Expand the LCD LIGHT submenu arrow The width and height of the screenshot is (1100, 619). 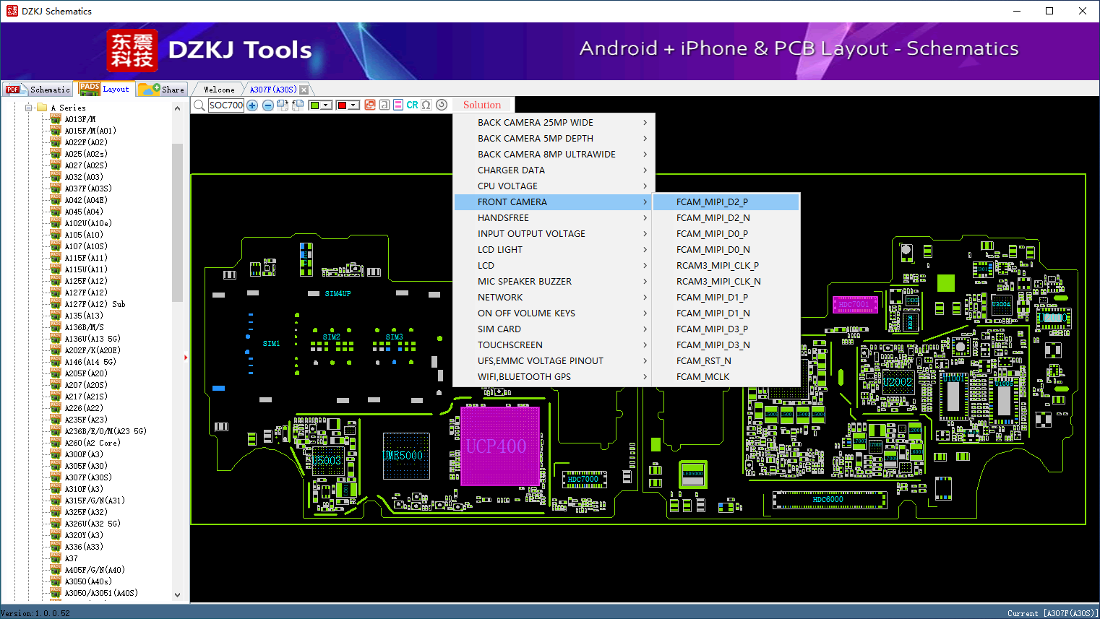pos(645,250)
